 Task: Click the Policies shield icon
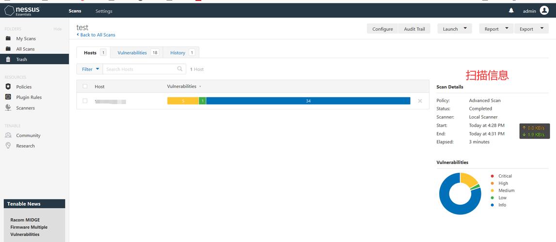[x=8, y=87]
